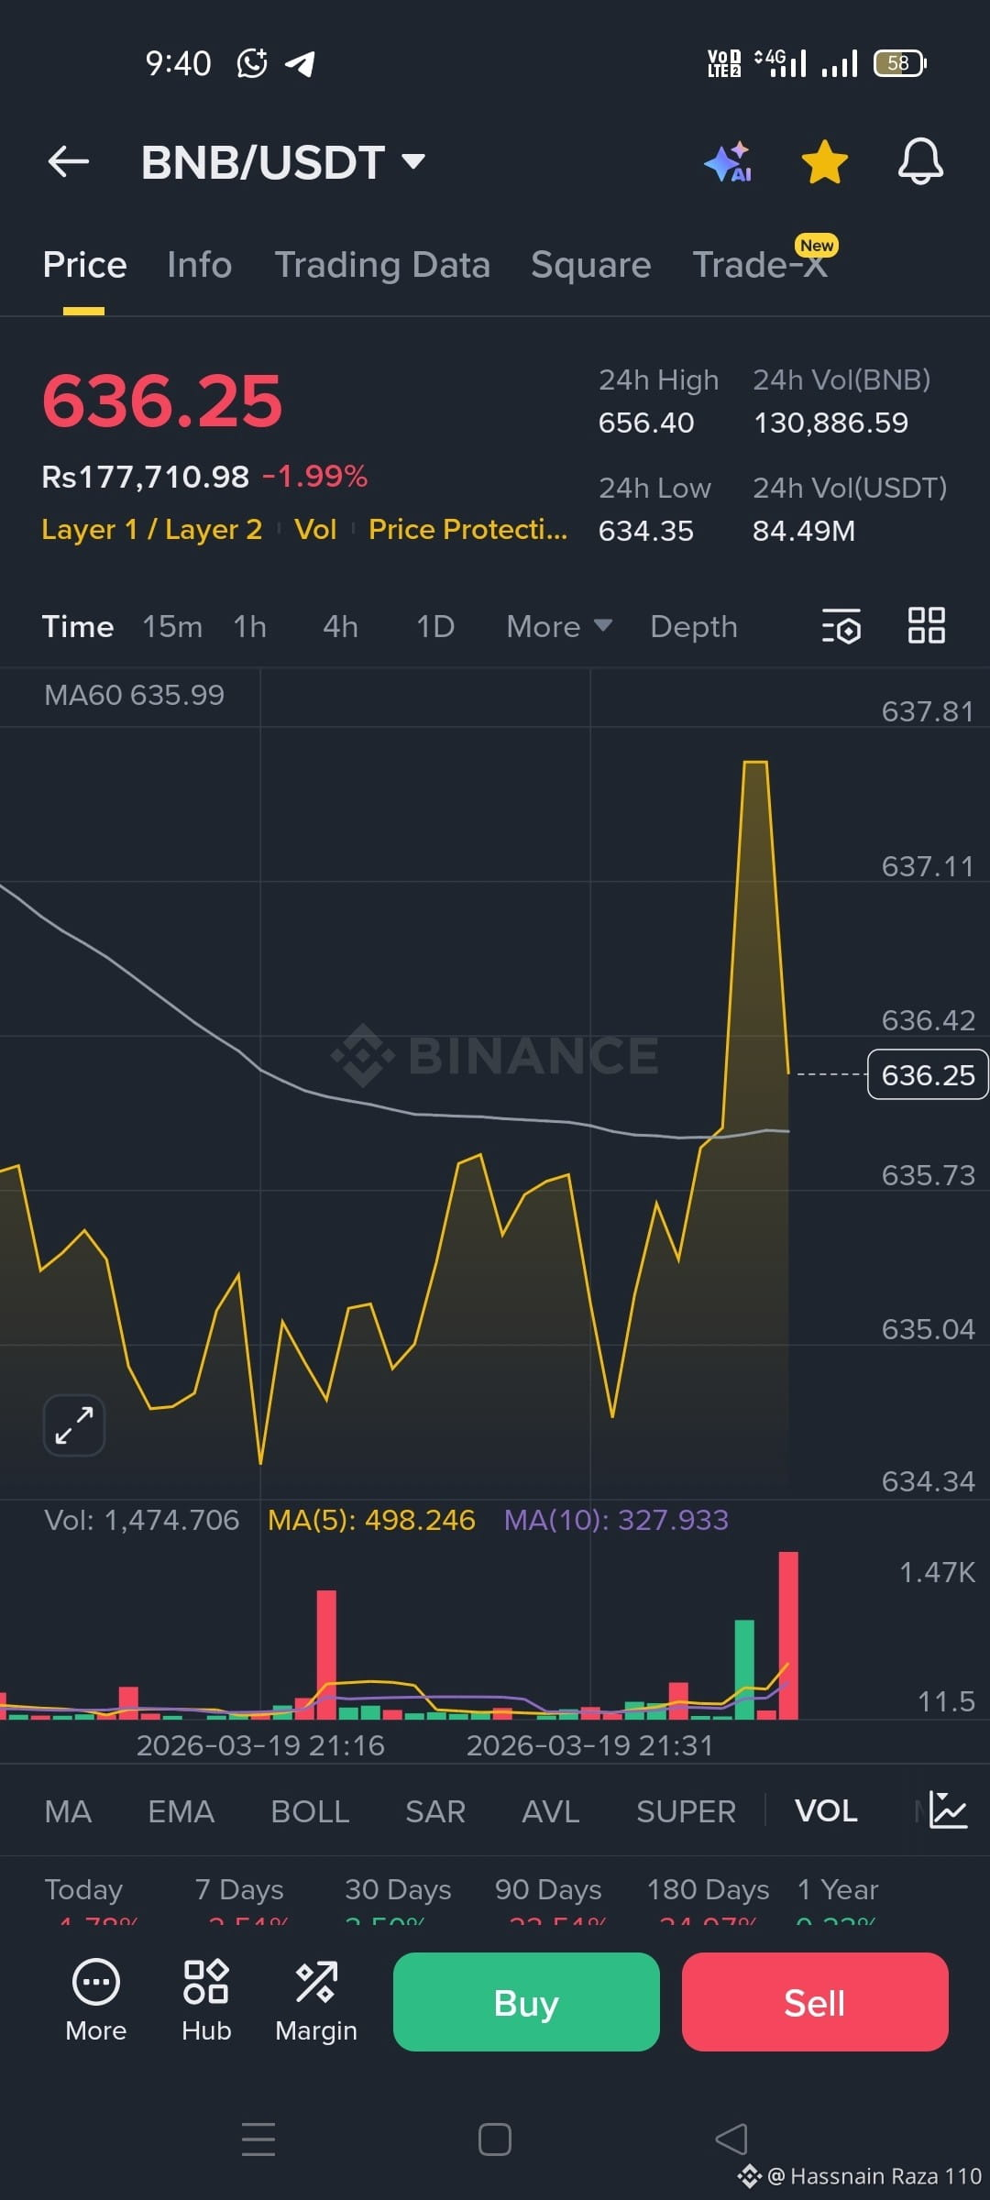Image resolution: width=990 pixels, height=2200 pixels.
Task: Open the BNB/USDT pair selector dropdown
Action: click(283, 162)
